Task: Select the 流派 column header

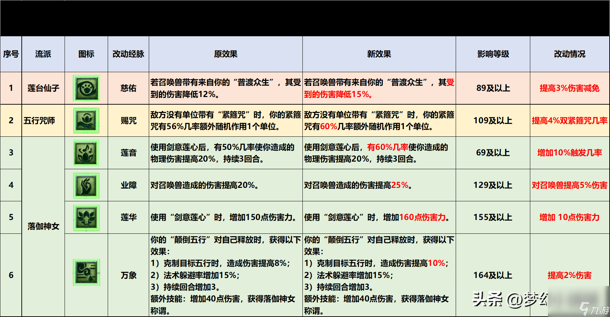Action: 43,54
